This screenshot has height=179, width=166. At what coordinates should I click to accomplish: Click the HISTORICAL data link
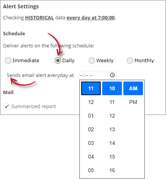[x=40, y=18]
